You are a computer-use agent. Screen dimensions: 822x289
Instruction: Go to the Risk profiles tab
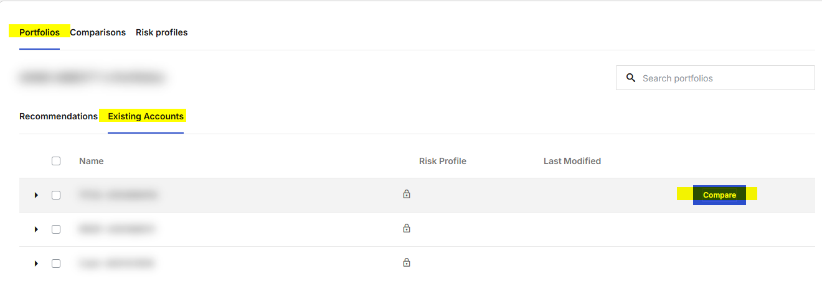pos(161,32)
